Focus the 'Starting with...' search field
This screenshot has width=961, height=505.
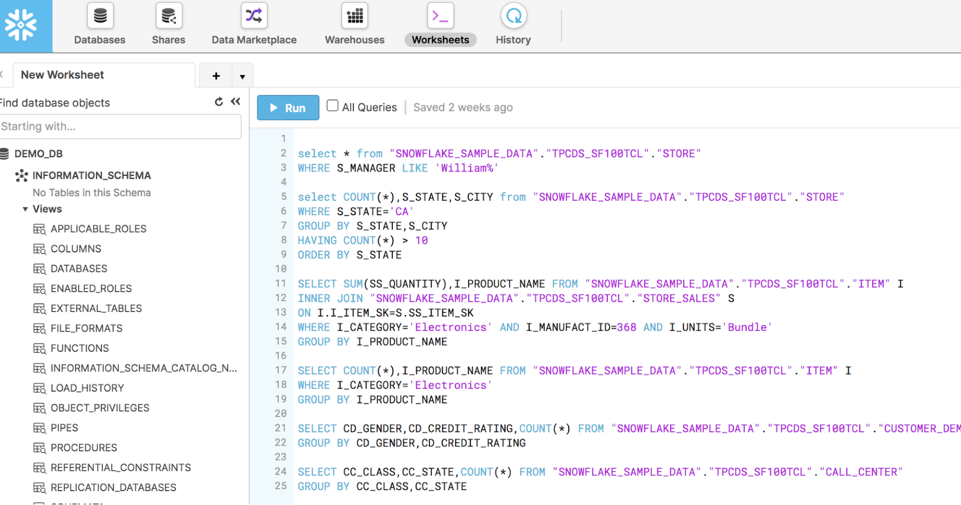(x=120, y=126)
